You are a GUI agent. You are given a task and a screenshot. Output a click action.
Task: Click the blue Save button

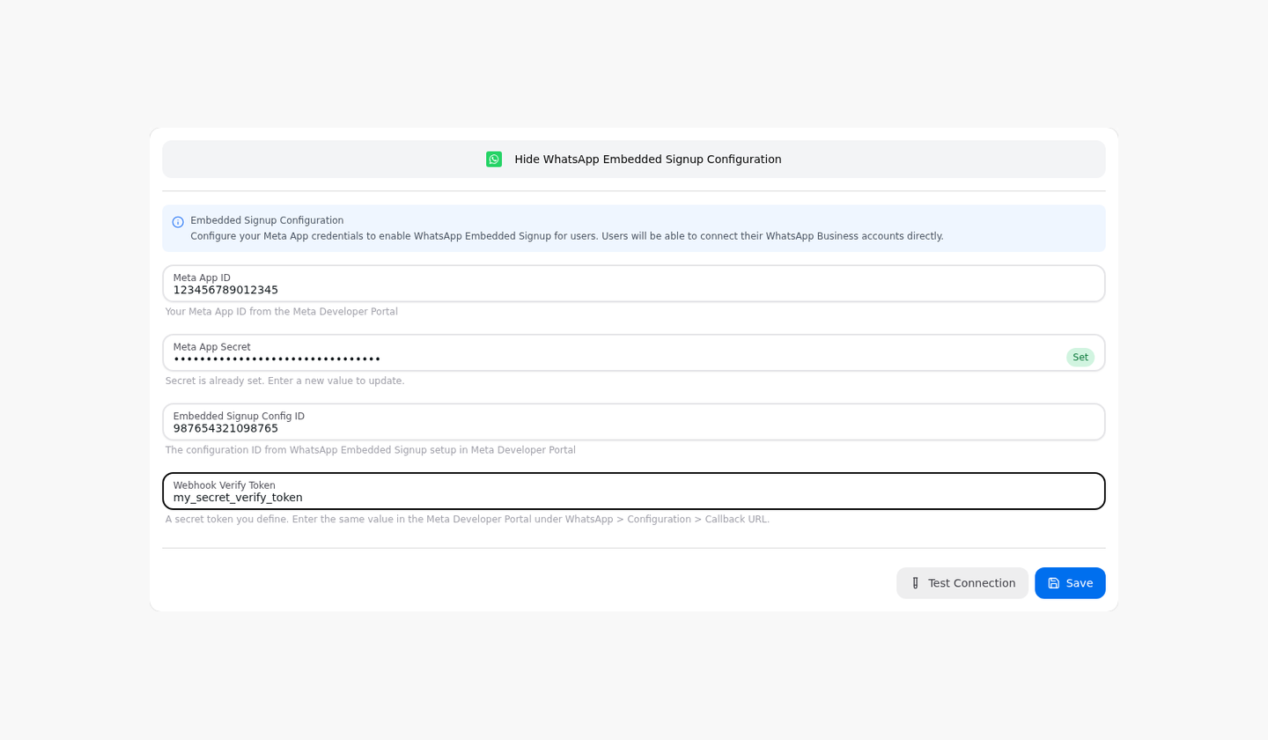point(1070,583)
